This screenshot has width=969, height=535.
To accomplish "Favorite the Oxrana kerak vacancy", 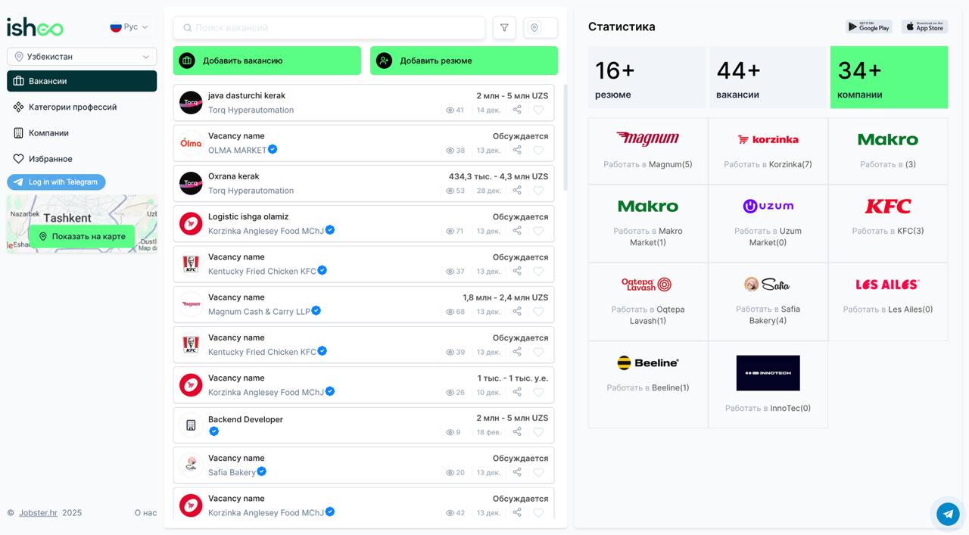I will [538, 191].
